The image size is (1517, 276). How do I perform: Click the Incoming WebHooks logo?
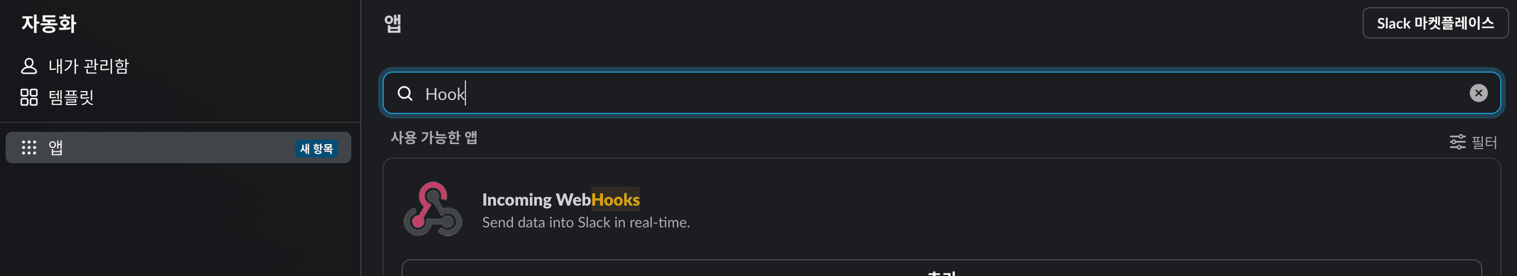coord(433,209)
